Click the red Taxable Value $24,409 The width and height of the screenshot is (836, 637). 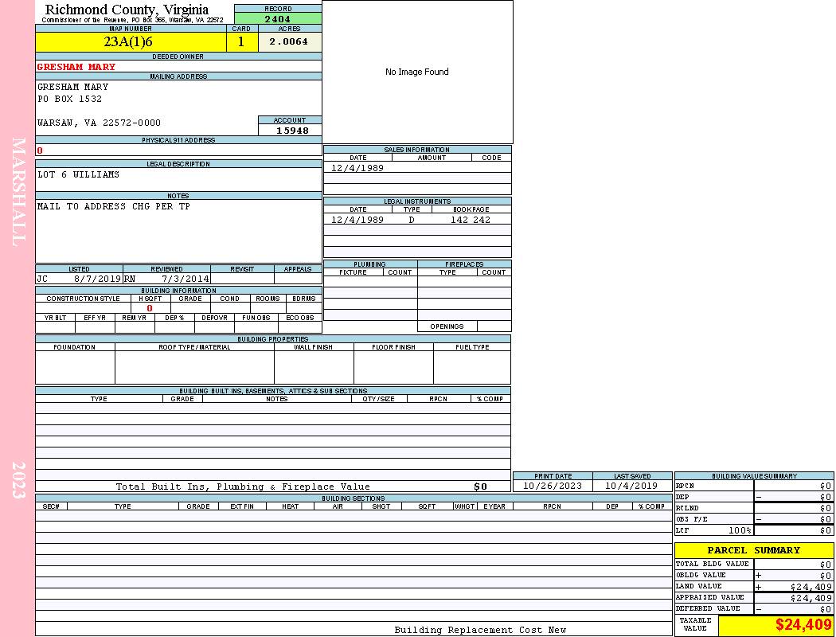click(803, 625)
